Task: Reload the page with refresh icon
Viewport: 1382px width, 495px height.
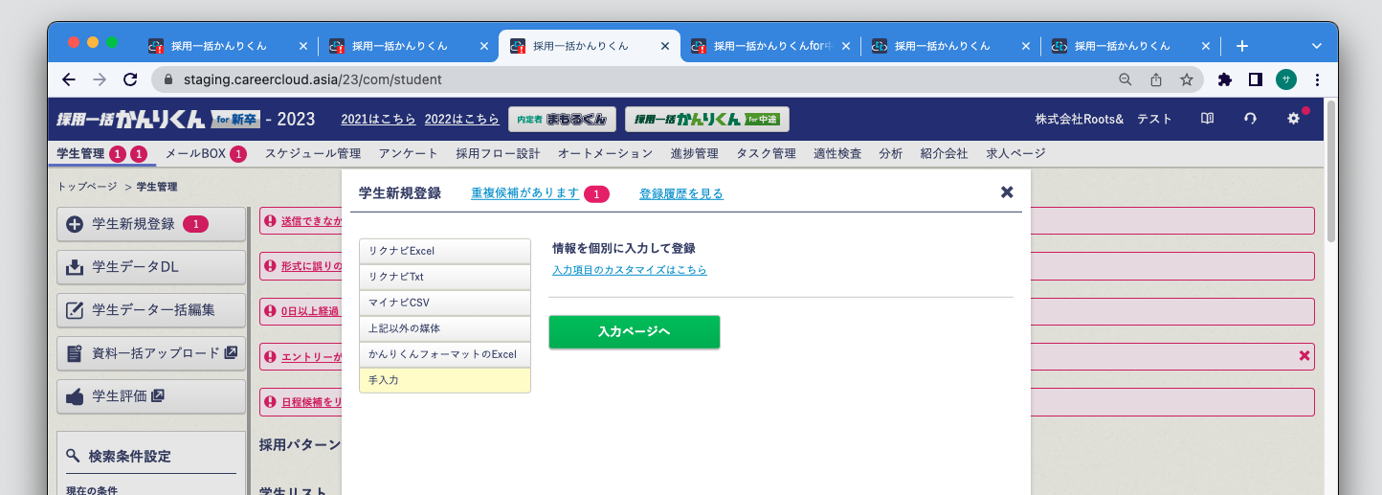Action: click(131, 79)
